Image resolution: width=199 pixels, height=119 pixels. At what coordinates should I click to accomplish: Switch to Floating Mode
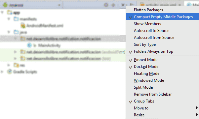(x=162, y=74)
